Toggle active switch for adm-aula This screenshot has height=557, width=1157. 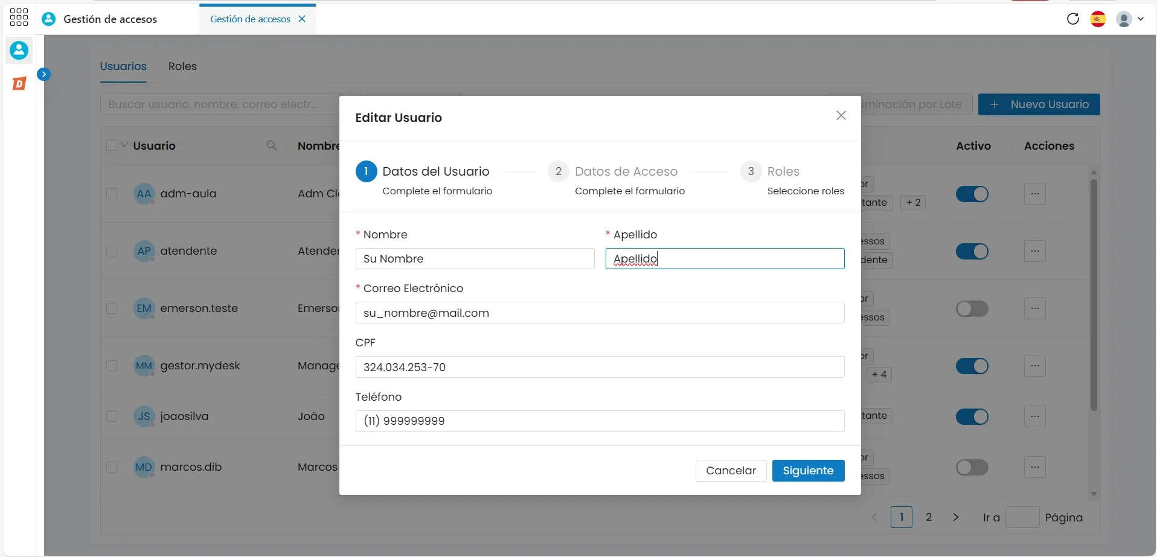(x=972, y=194)
